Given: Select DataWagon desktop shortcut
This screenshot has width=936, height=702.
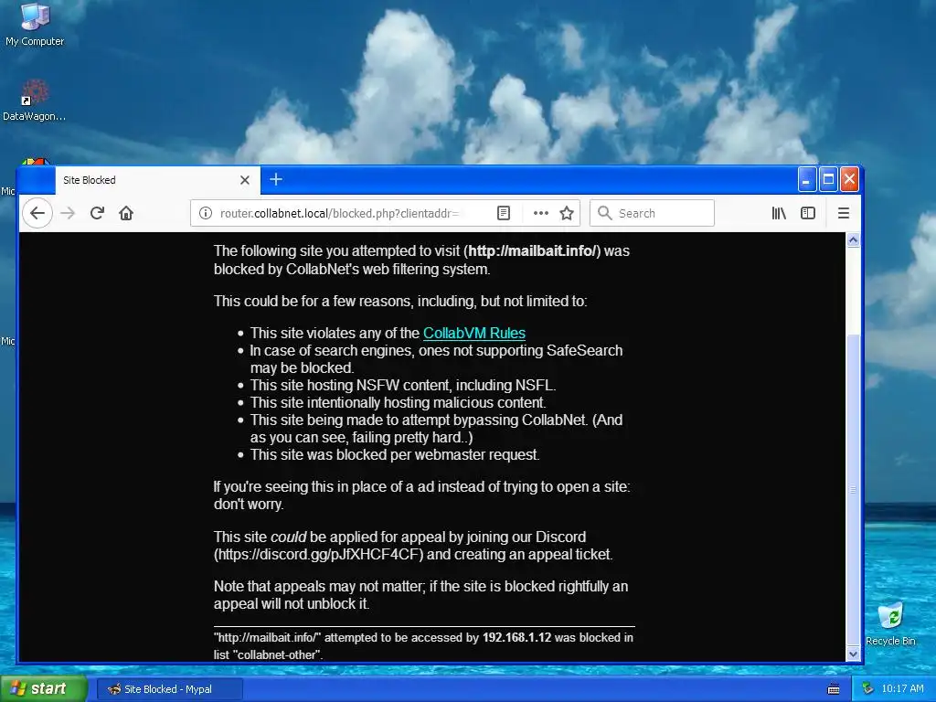Looking at the screenshot, I should click(x=35, y=101).
